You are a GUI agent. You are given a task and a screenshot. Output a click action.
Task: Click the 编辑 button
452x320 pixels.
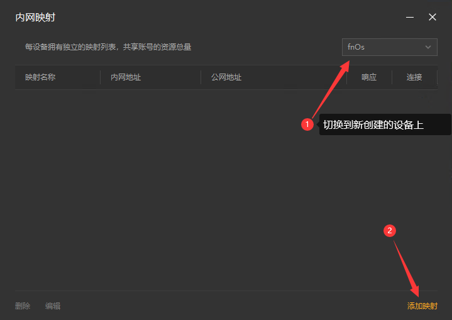click(x=53, y=306)
